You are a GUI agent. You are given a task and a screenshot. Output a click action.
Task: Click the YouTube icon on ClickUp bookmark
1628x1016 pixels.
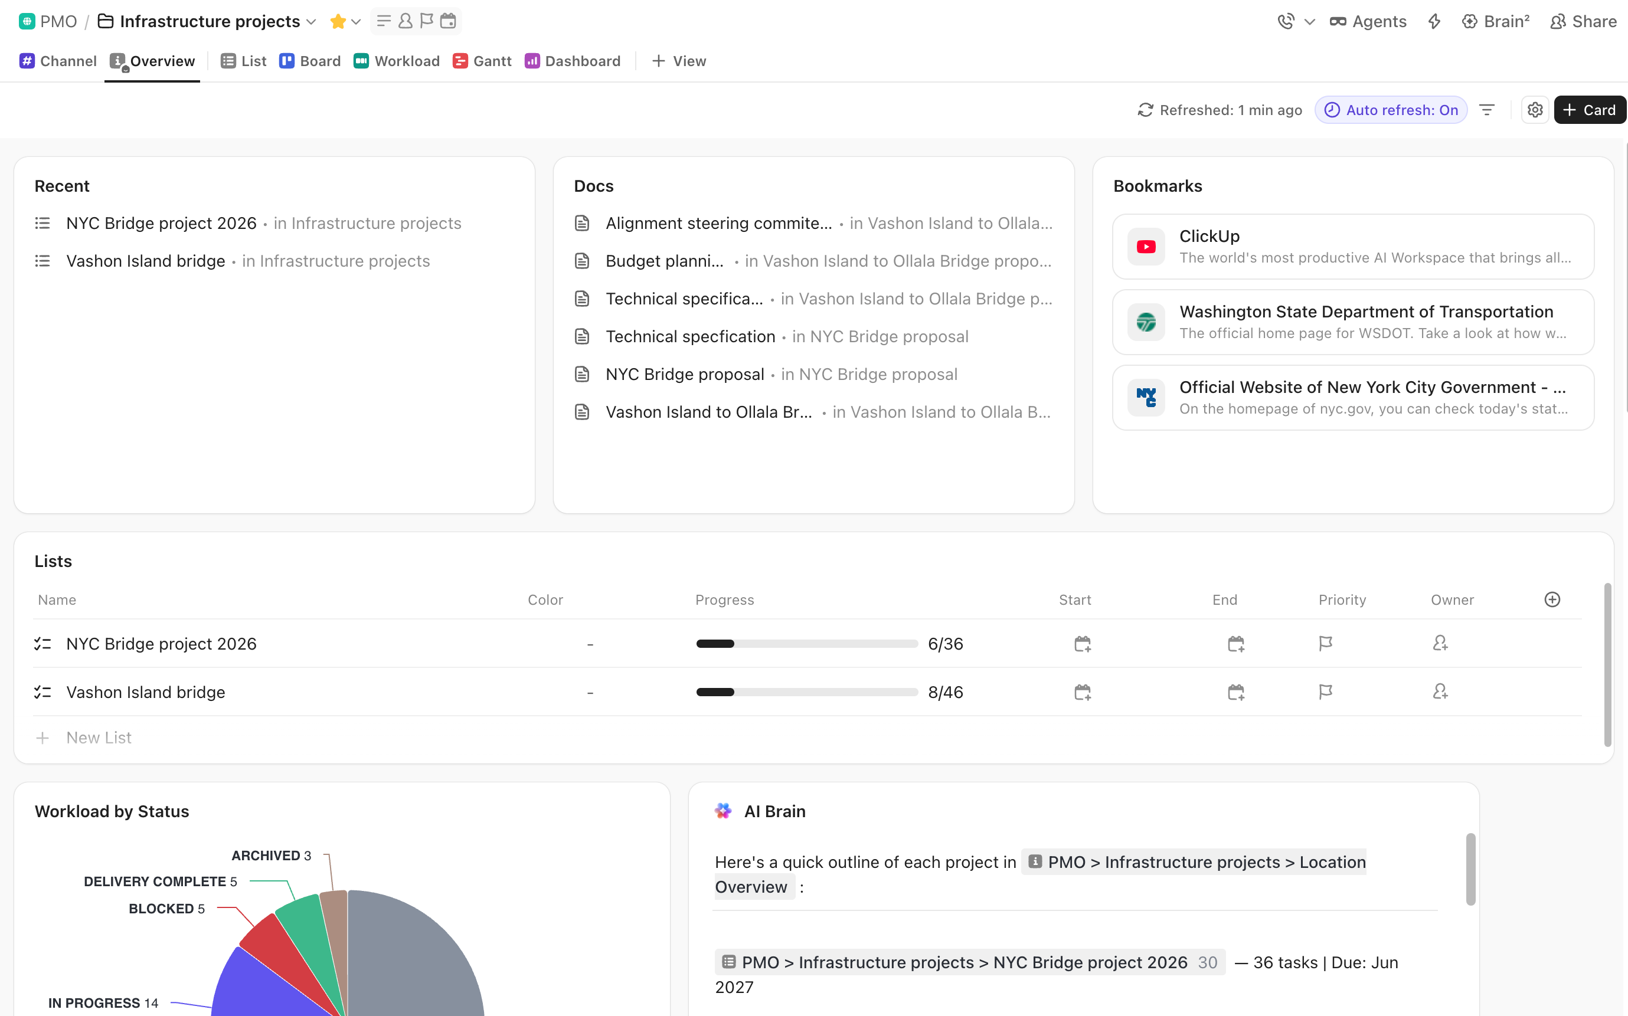[1146, 247]
